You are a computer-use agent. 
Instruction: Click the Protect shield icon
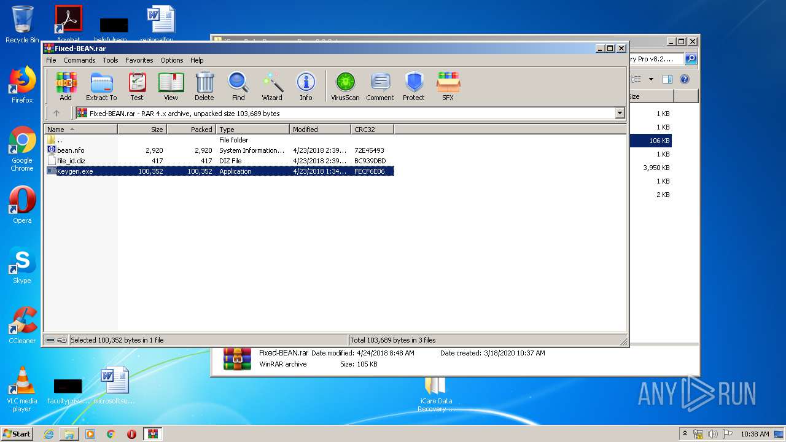click(414, 86)
